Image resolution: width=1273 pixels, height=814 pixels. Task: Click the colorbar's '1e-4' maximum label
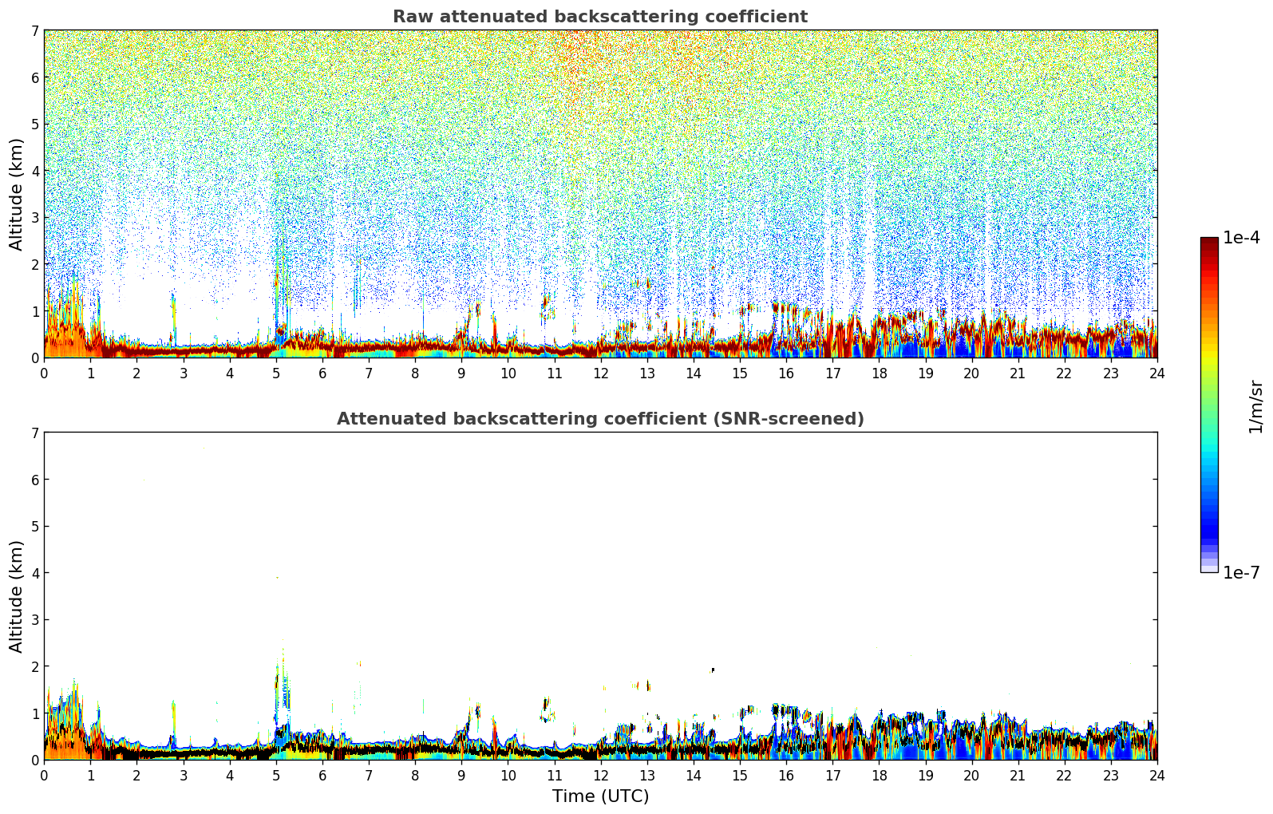click(1241, 238)
